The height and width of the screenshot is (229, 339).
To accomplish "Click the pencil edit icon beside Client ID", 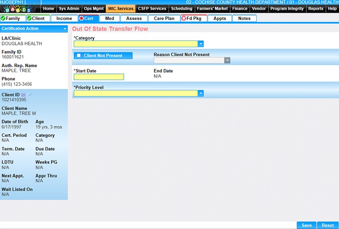I will (x=30, y=95).
